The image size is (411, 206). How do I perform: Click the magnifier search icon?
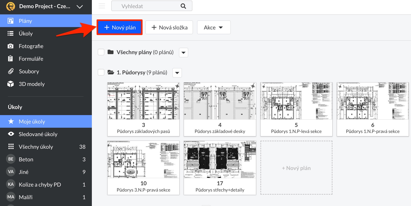click(183, 6)
